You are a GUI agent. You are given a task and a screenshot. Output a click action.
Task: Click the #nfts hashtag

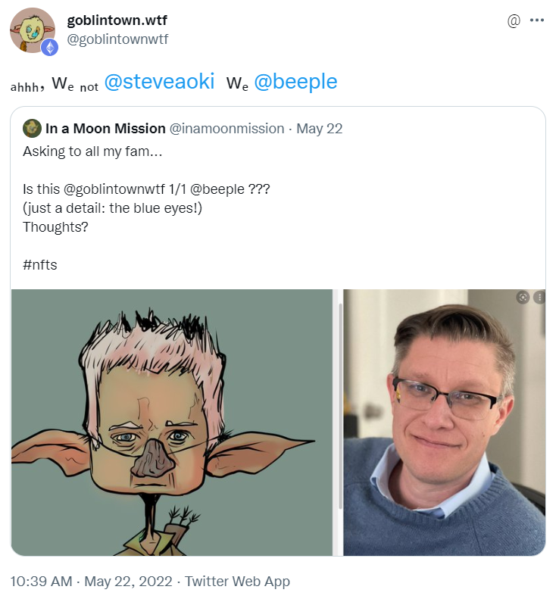tap(40, 265)
